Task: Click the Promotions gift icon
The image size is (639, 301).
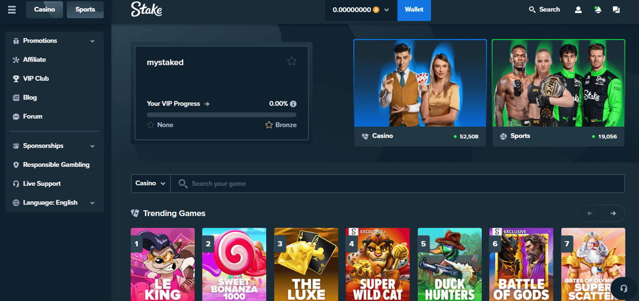Action: [x=16, y=41]
